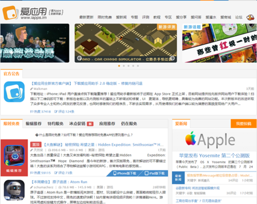Switch to the 冰点促销 tab
Screen dimensions: 257x204
pos(77,124)
